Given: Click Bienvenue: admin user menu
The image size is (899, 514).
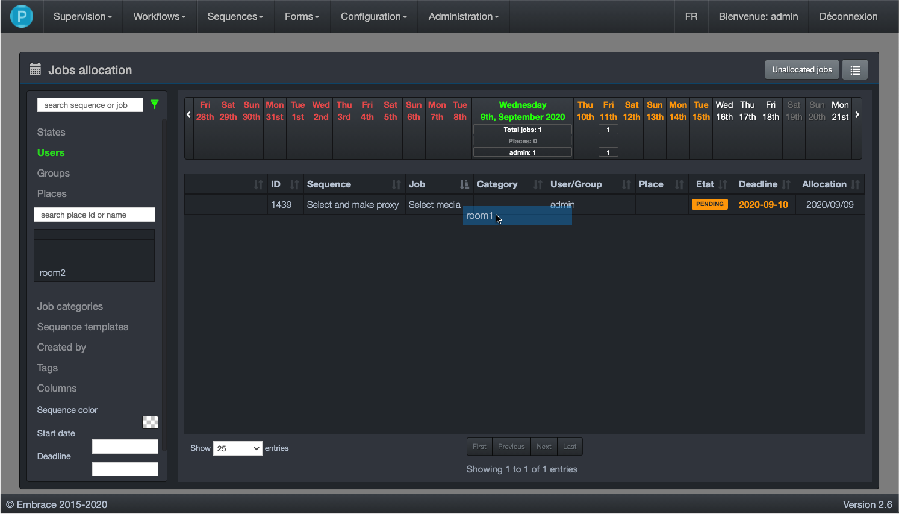Looking at the screenshot, I should (x=759, y=16).
